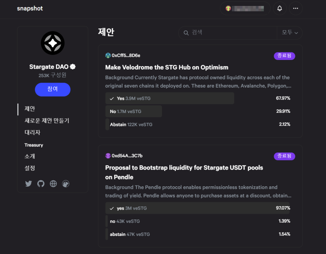326x254 pixels.
Task: Click the 29.91% value
Action: pos(283,111)
